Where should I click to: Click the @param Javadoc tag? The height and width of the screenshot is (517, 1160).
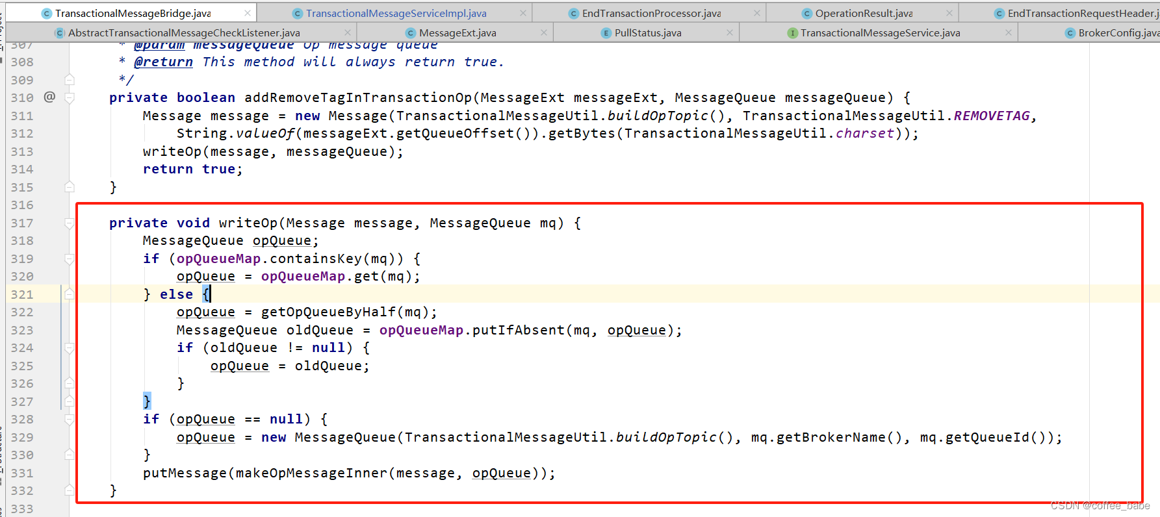click(x=159, y=46)
